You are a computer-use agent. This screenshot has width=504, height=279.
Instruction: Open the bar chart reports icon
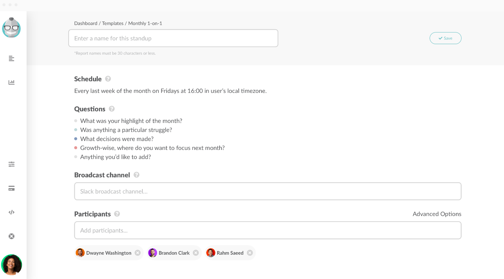(x=12, y=82)
